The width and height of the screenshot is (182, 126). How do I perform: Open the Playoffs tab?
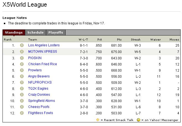click(56, 32)
